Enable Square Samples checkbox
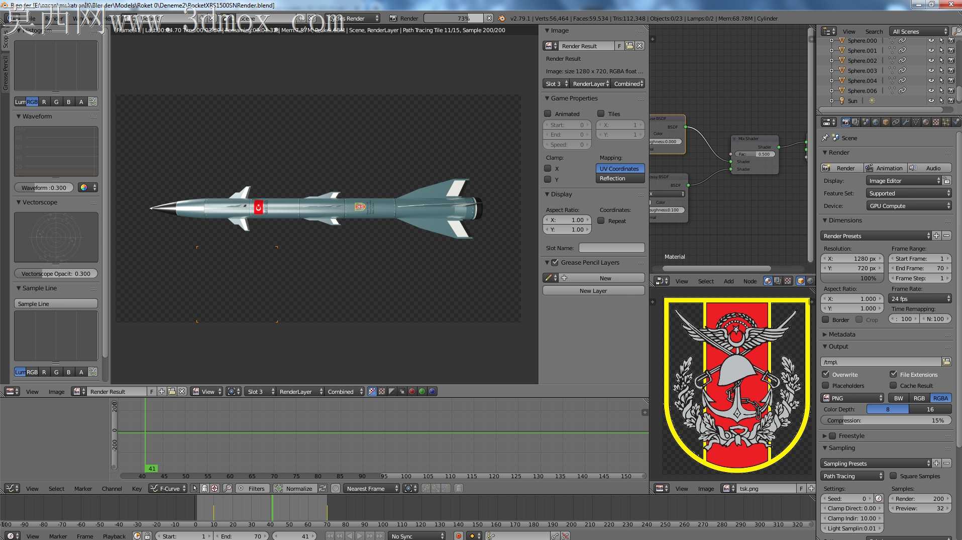 (x=893, y=476)
